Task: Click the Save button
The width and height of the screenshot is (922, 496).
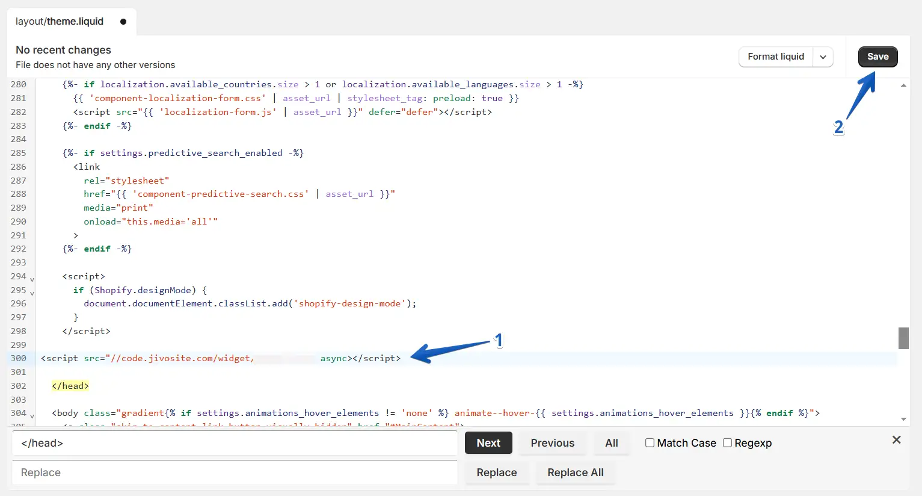Action: tap(877, 57)
